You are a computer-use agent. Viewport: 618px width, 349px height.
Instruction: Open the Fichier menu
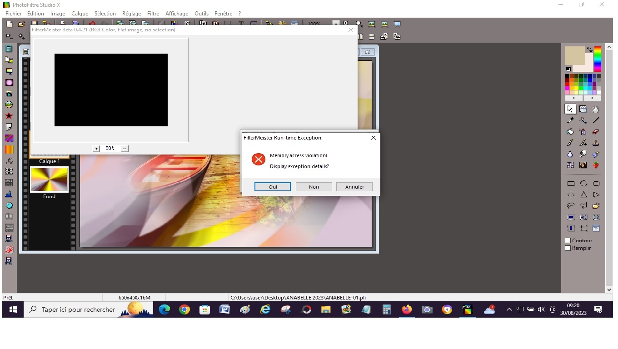(14, 14)
